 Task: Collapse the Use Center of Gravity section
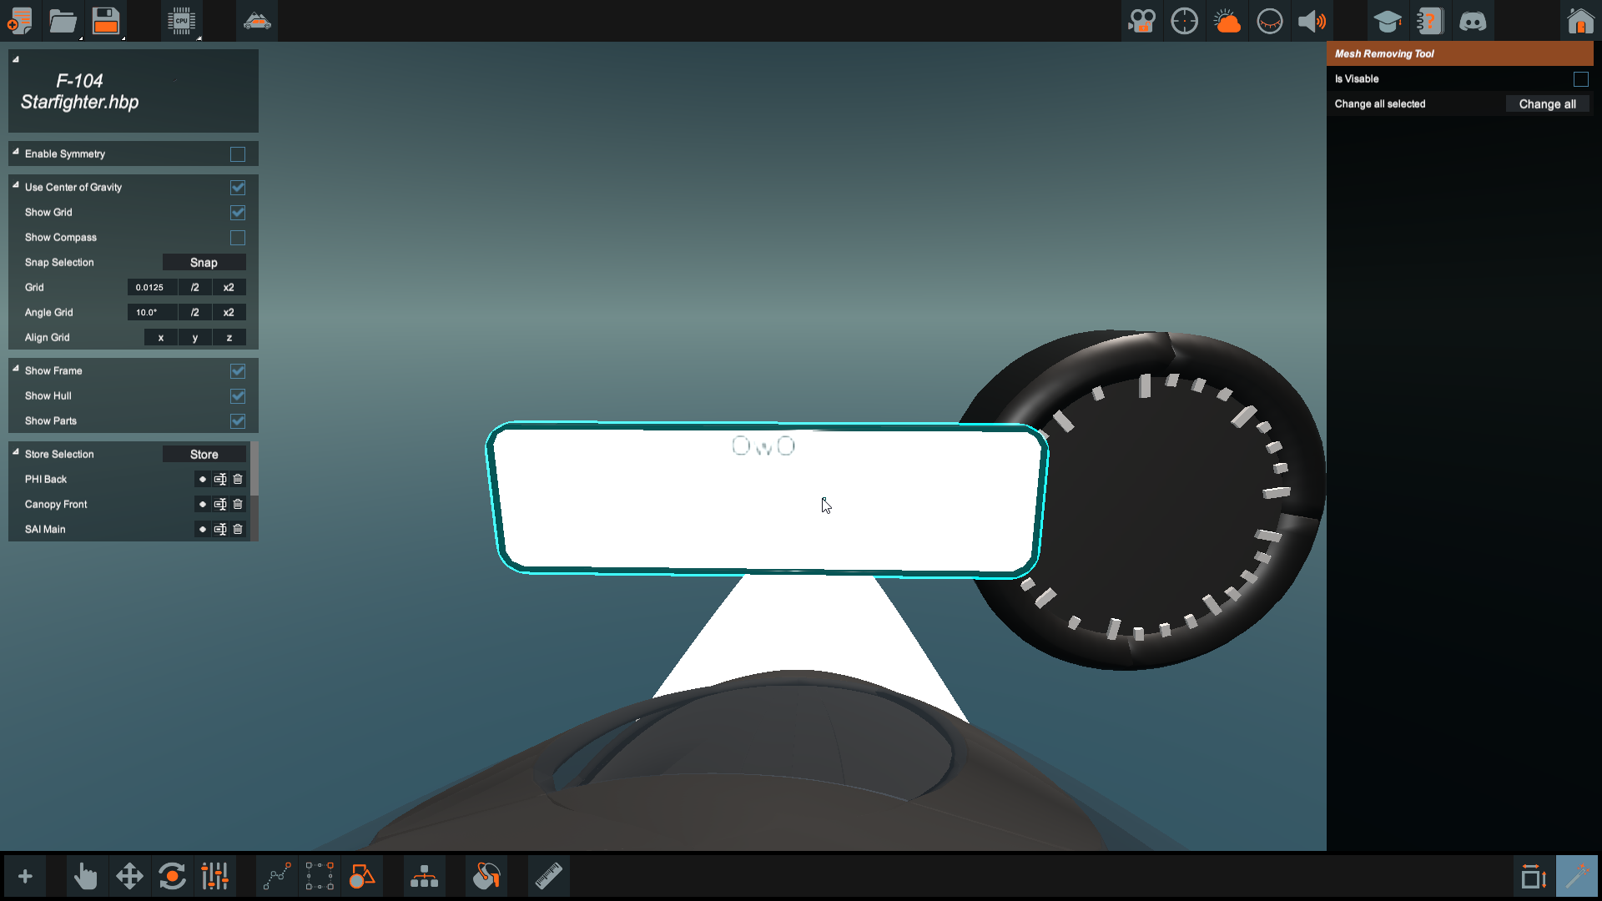click(16, 185)
